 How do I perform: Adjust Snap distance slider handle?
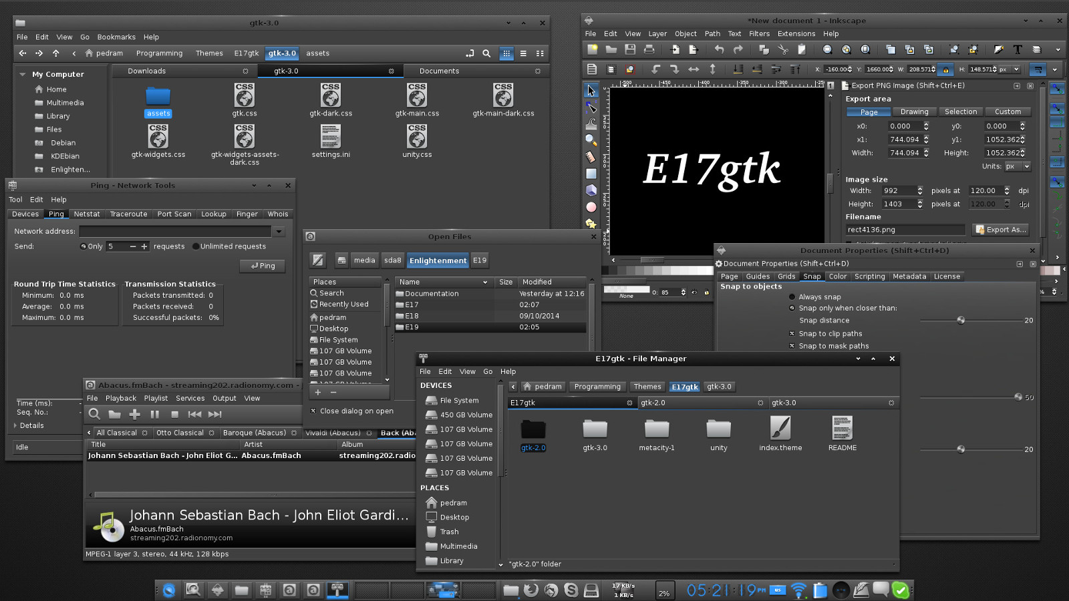[x=961, y=321]
